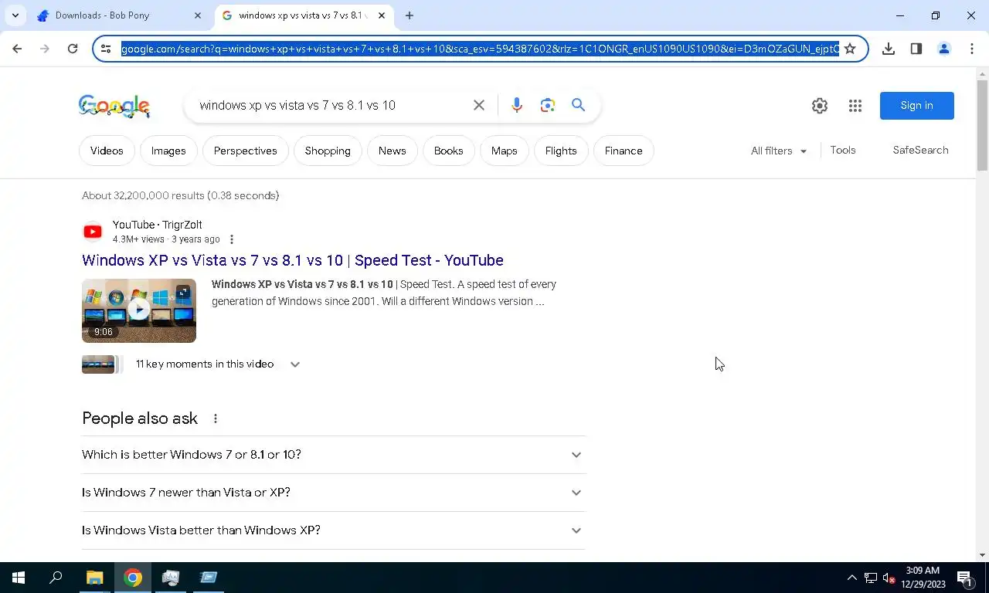Search by image with Lens icon
Image resolution: width=989 pixels, height=593 pixels.
[548, 105]
